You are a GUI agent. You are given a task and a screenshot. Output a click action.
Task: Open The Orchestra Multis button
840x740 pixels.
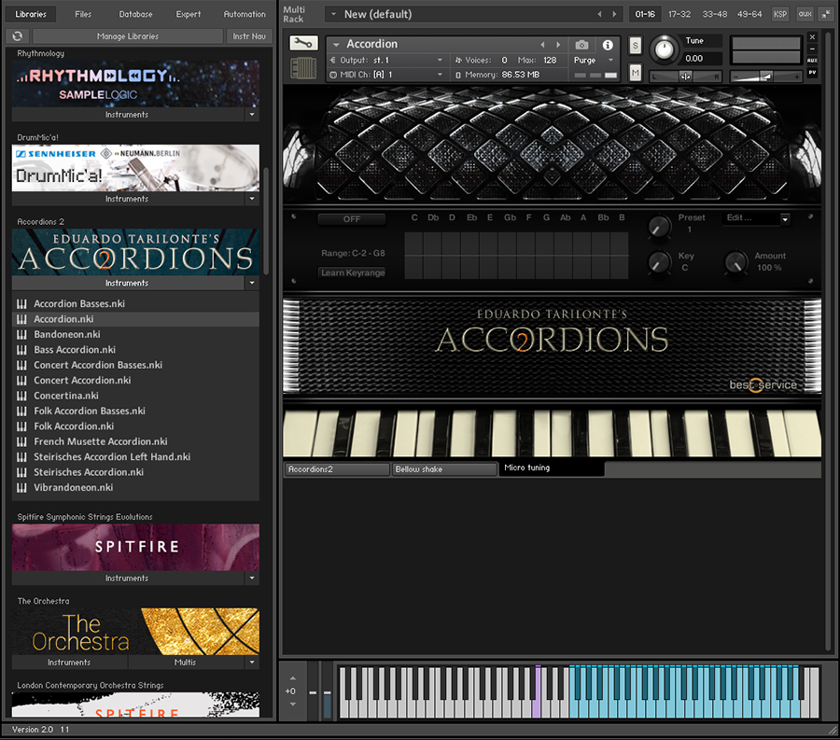coord(185,663)
